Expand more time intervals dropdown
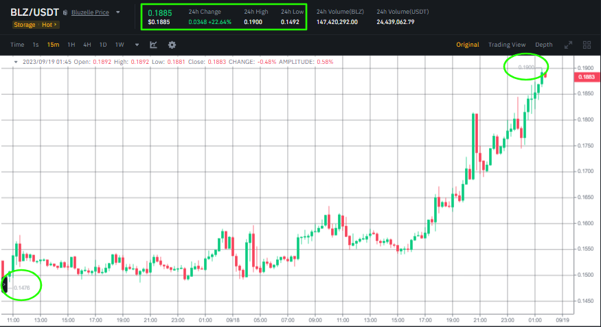601x327 pixels. tap(137, 45)
